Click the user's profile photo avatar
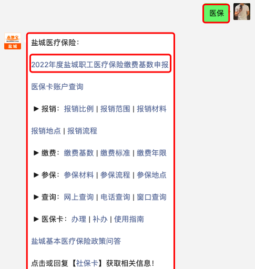The width and height of the screenshot is (255, 269). coord(242,12)
